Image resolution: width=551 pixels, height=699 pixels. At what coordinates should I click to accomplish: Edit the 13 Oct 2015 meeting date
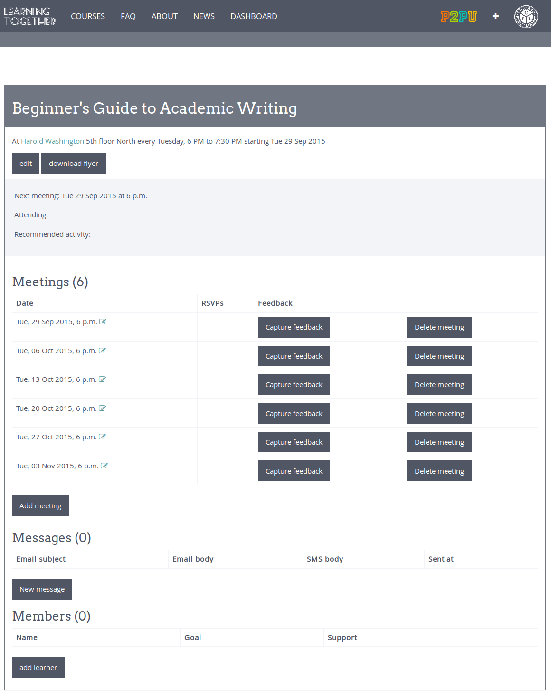click(102, 379)
